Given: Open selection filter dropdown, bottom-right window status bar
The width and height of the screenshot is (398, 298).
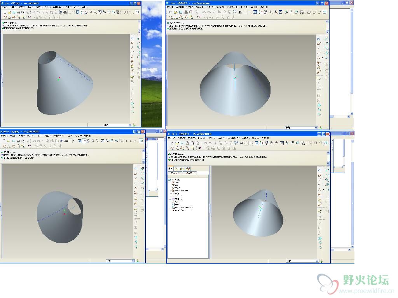Looking at the screenshot, I should point(317,261).
